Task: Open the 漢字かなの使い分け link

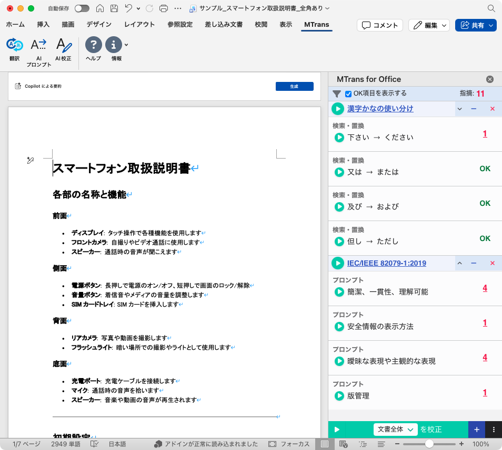Action: (380, 109)
